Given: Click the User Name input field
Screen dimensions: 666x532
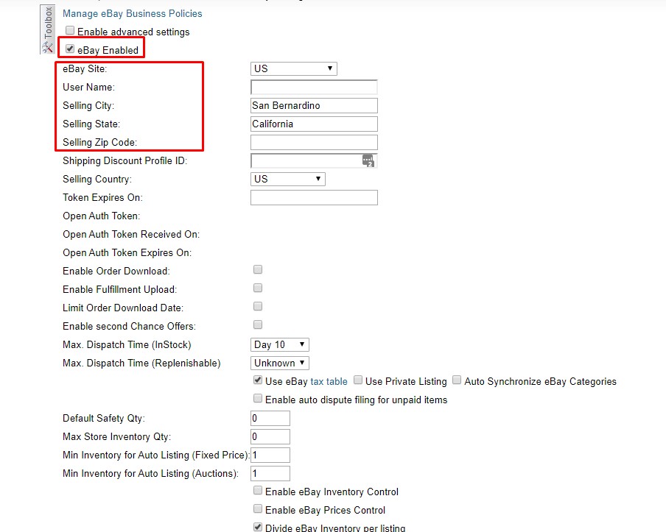Looking at the screenshot, I should point(314,87).
